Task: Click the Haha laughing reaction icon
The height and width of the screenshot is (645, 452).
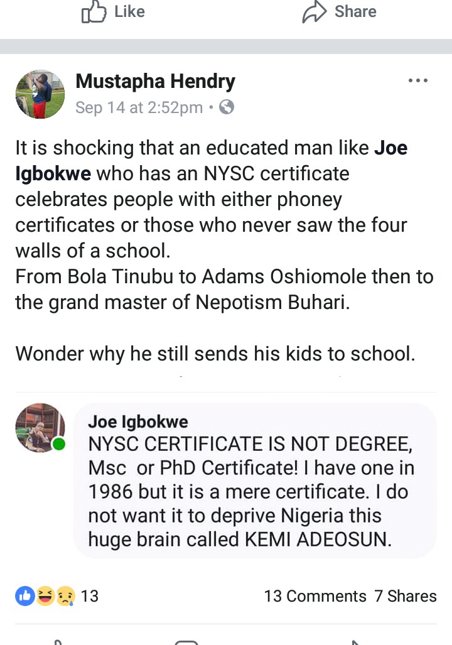Action: point(45,596)
